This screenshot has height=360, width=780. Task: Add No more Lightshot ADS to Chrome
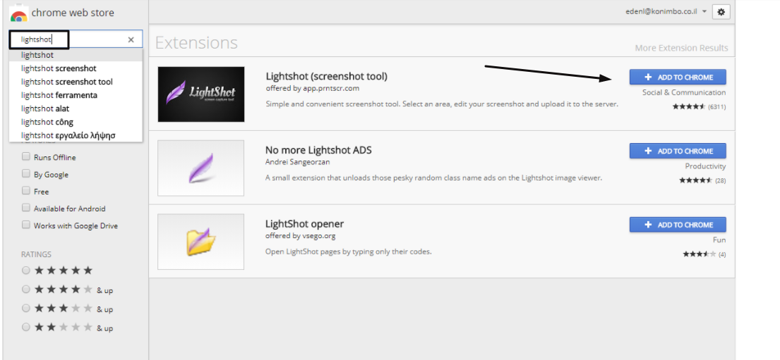[x=678, y=151]
